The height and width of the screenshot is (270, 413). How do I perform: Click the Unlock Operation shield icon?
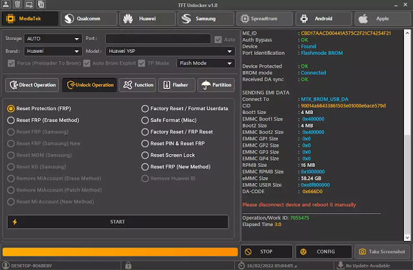pyautogui.click(x=71, y=85)
